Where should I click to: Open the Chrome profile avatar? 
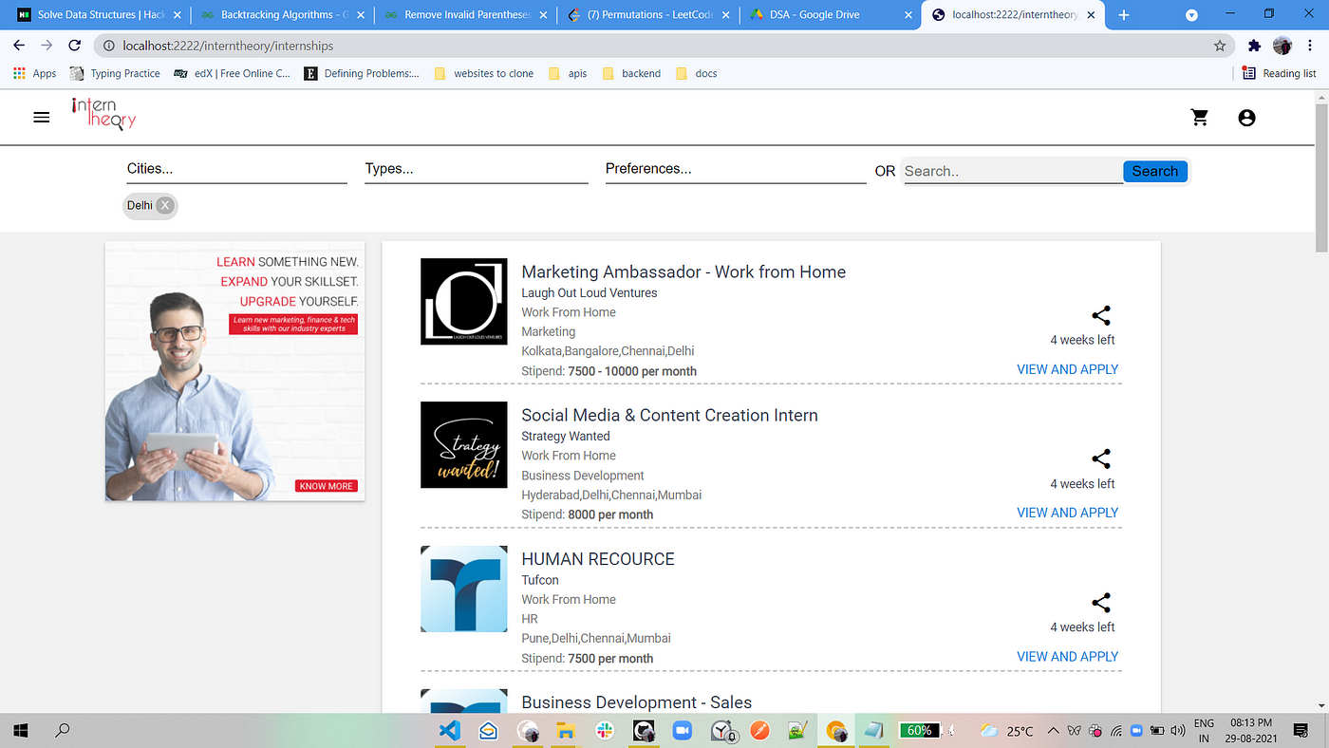tap(1282, 46)
